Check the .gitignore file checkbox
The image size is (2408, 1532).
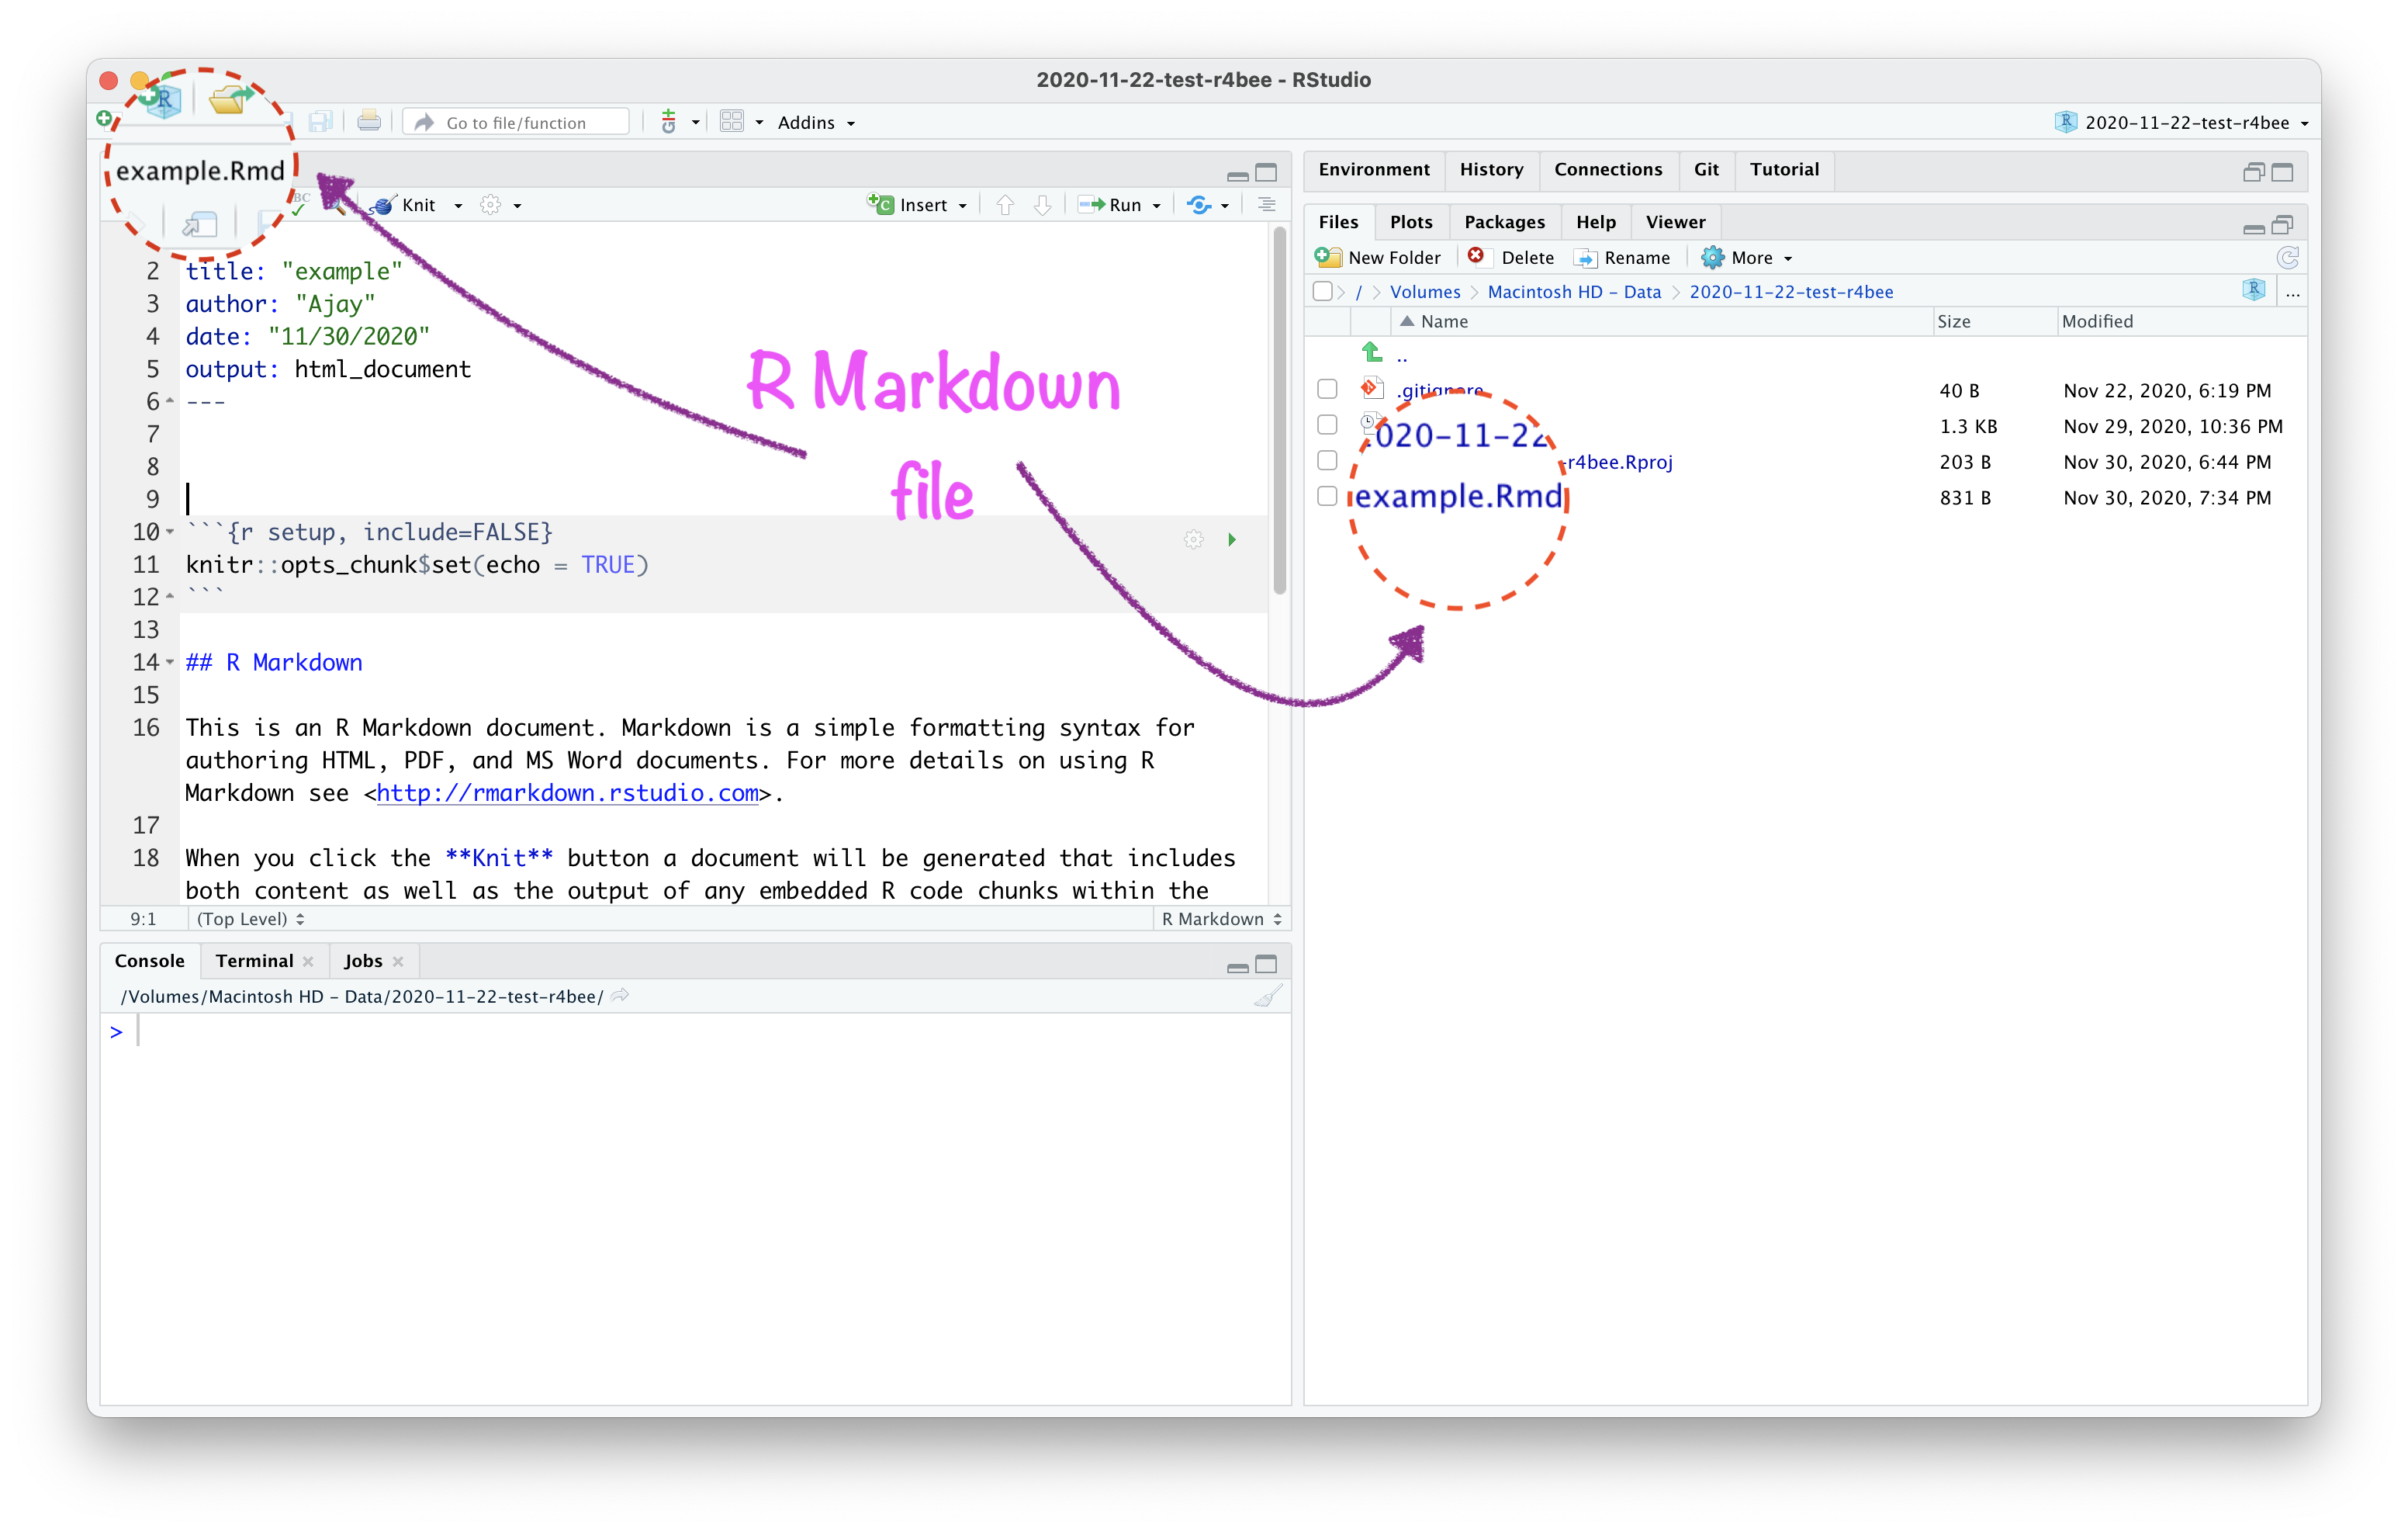click(x=1327, y=390)
